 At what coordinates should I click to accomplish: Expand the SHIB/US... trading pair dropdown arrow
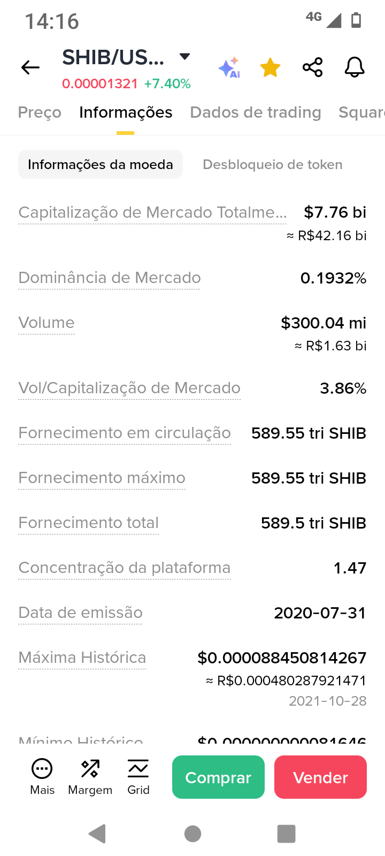pyautogui.click(x=185, y=56)
